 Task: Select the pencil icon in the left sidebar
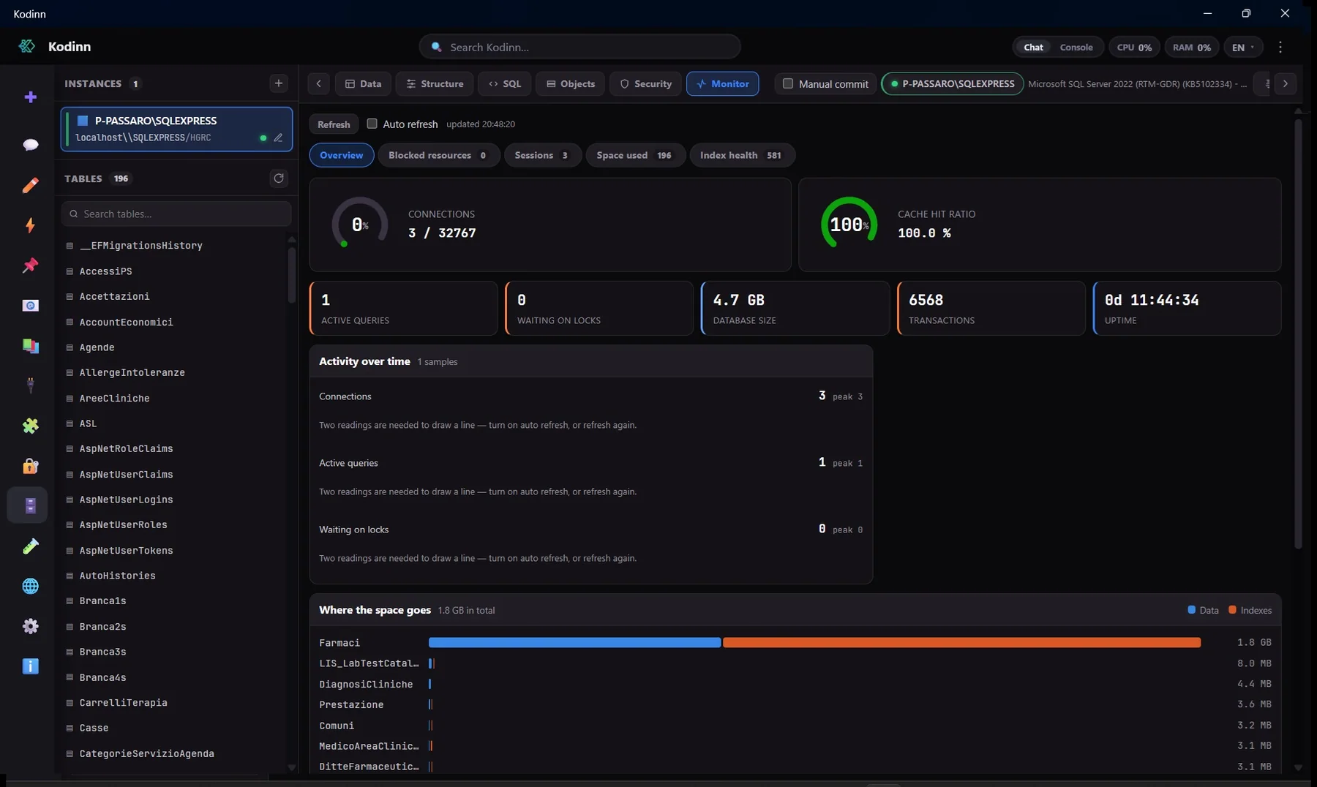point(30,185)
